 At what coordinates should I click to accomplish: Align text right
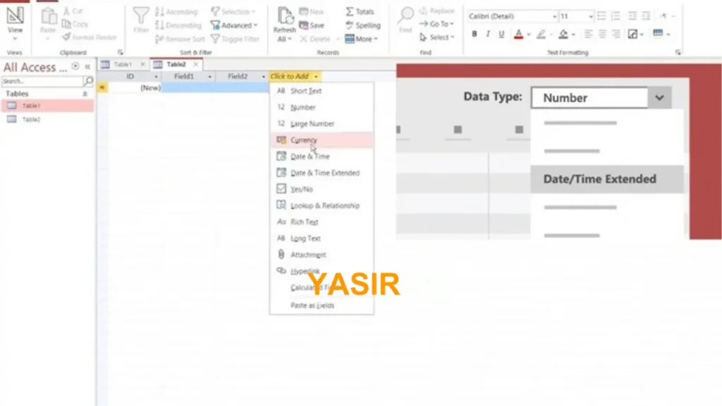coord(616,34)
